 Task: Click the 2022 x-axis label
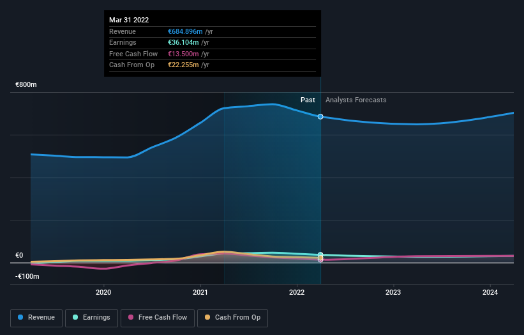point(297,292)
